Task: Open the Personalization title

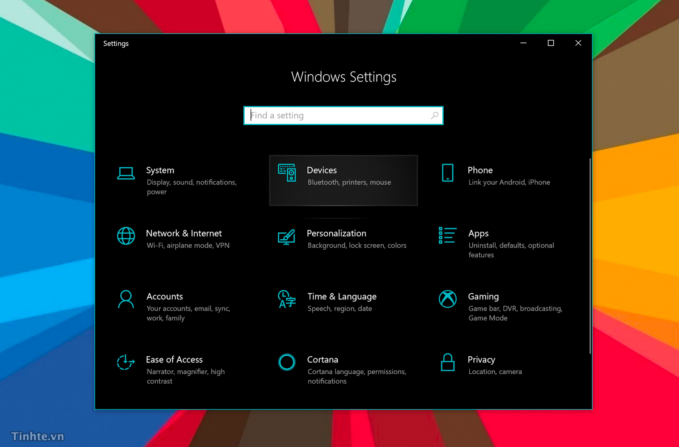Action: (336, 233)
